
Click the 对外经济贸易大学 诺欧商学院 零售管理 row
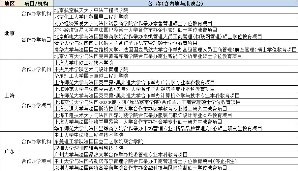175,23
